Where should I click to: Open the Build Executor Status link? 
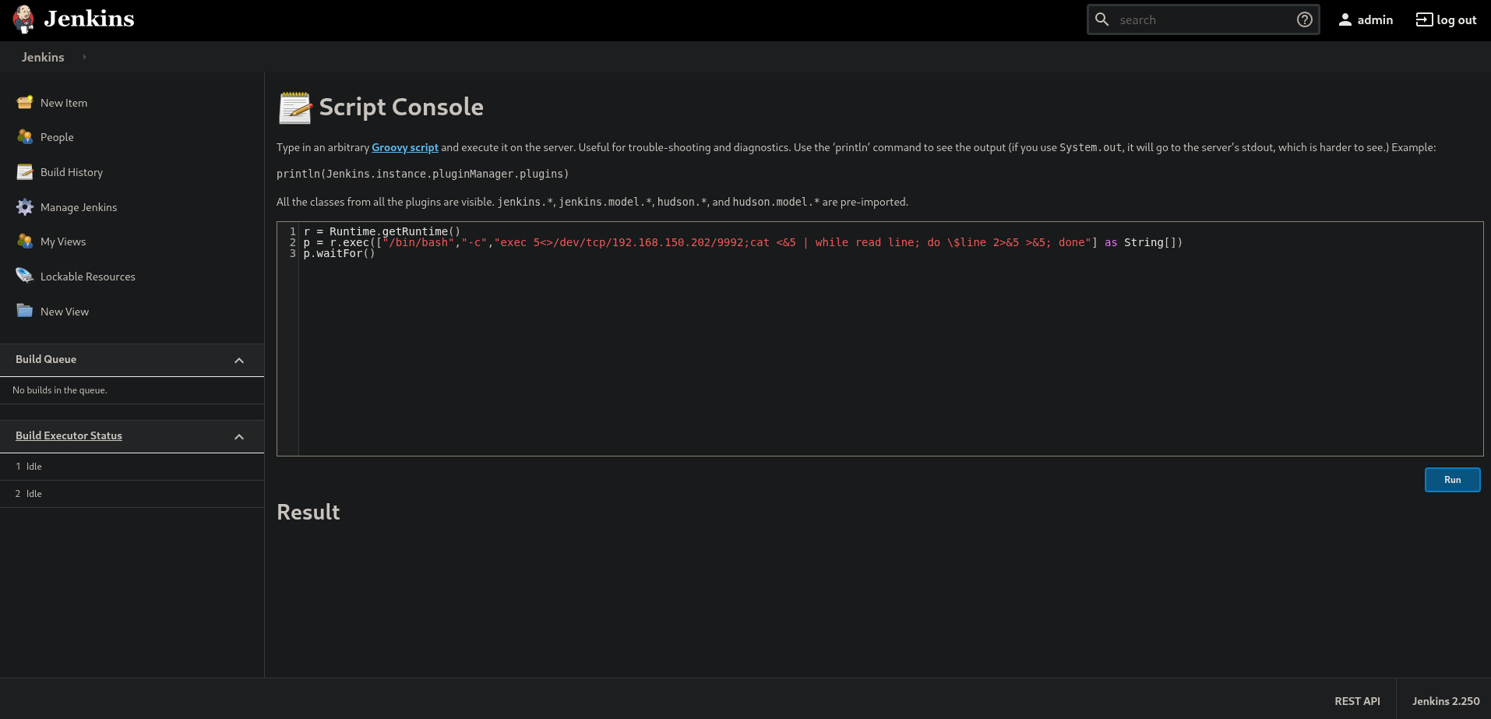(x=69, y=435)
